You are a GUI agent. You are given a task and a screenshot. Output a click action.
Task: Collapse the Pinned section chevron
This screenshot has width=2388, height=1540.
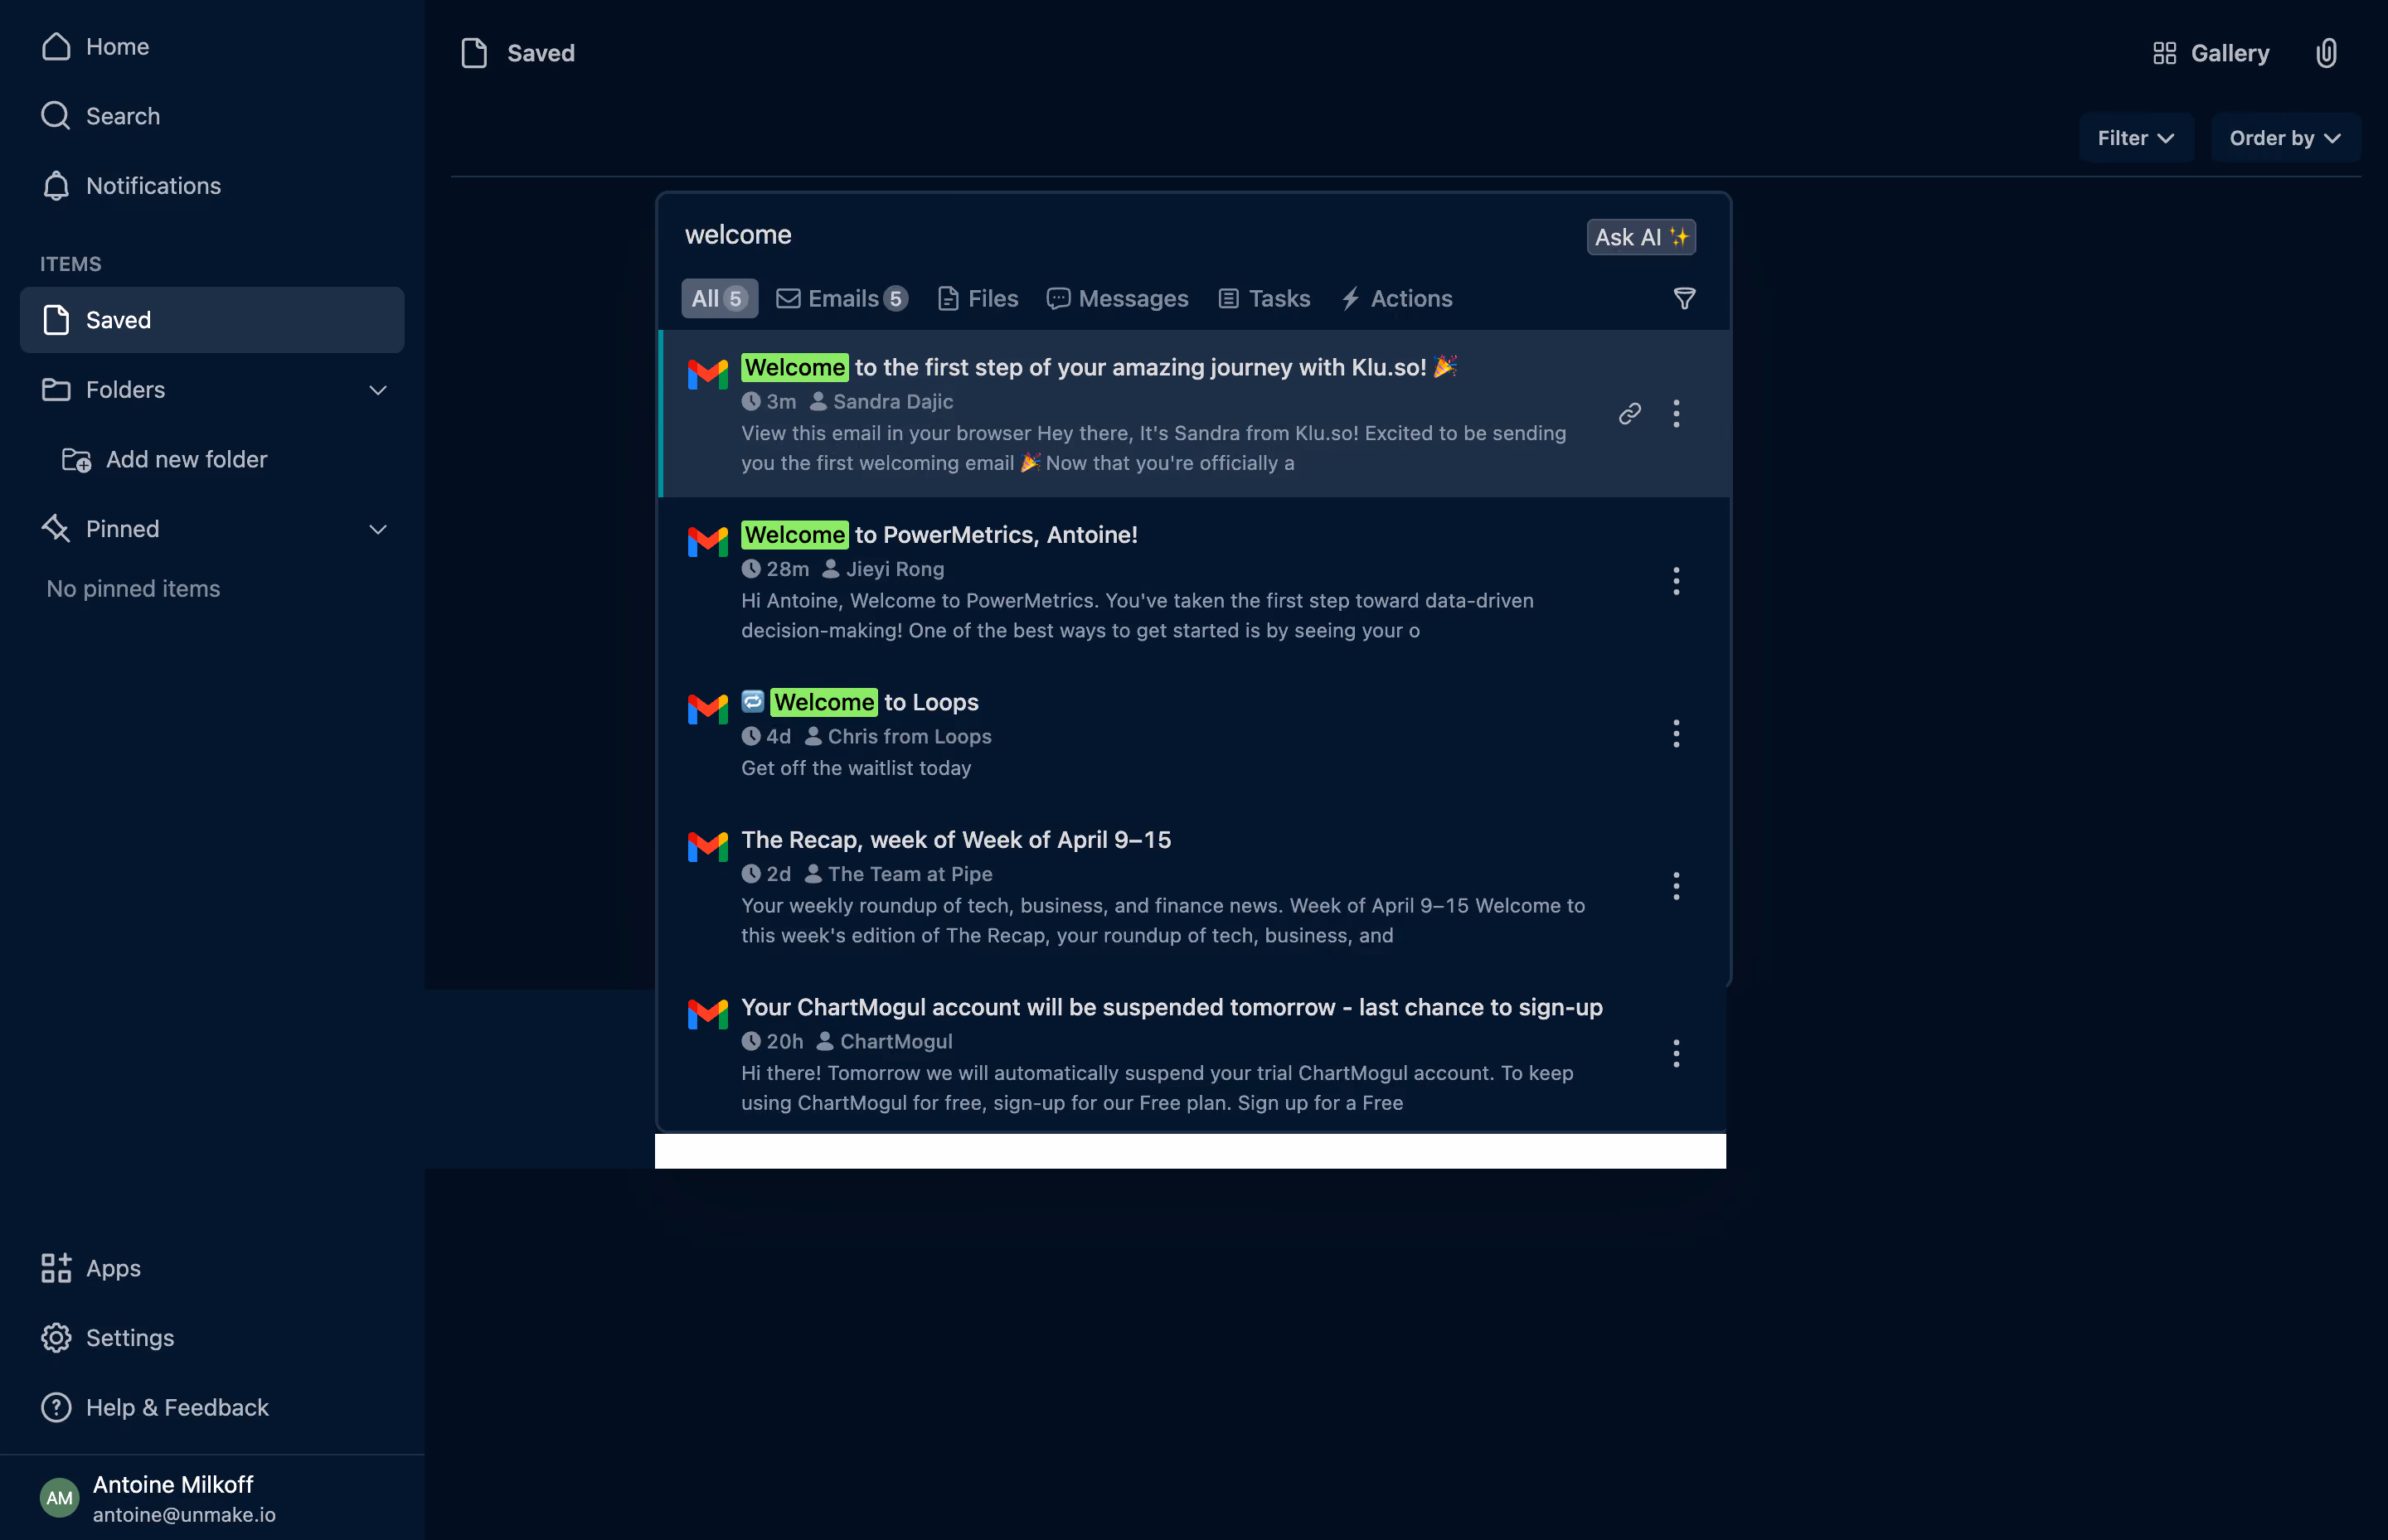pos(378,529)
